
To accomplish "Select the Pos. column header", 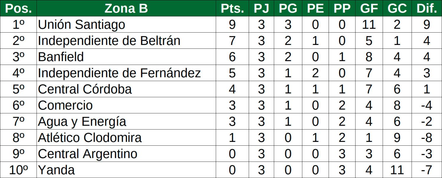I will (18, 9).
